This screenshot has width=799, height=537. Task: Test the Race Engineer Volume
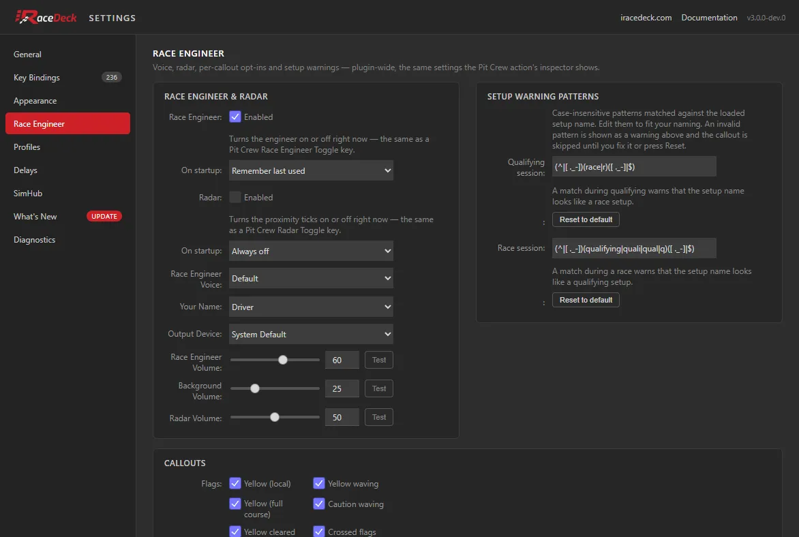coord(378,360)
